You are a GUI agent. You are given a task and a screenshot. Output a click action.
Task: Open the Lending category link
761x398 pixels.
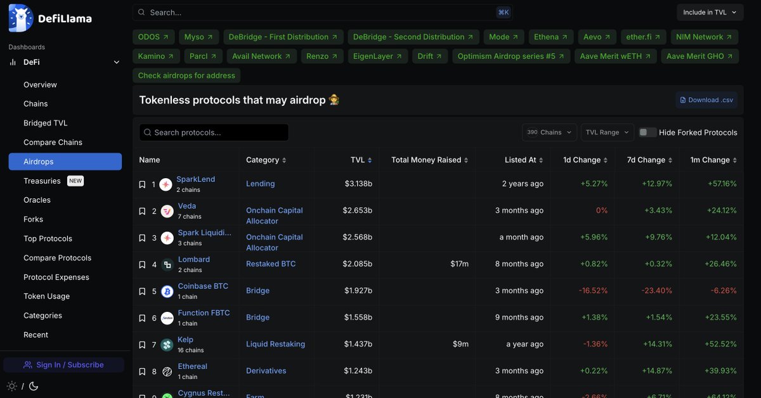(x=261, y=184)
